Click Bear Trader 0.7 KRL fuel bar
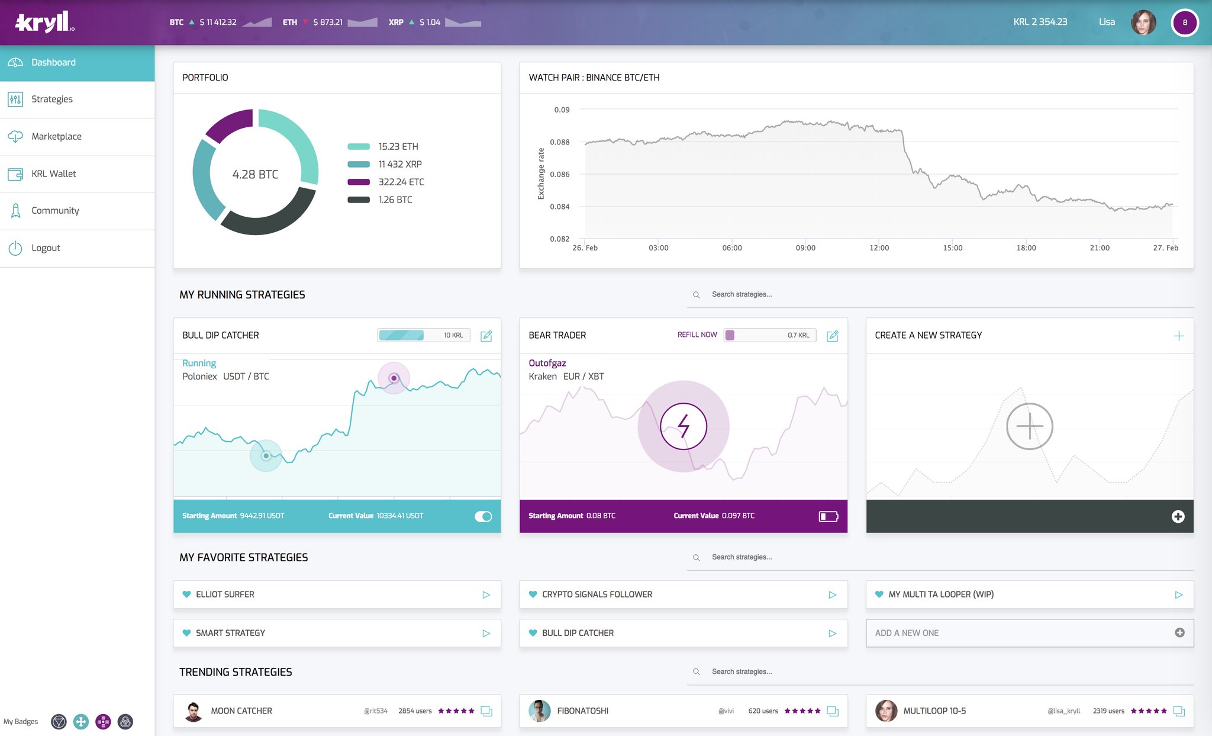 pyautogui.click(x=770, y=335)
